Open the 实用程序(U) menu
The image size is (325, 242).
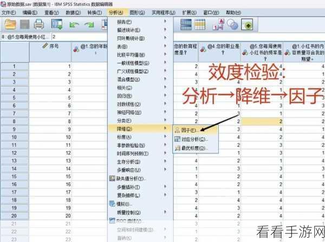tap(164, 12)
